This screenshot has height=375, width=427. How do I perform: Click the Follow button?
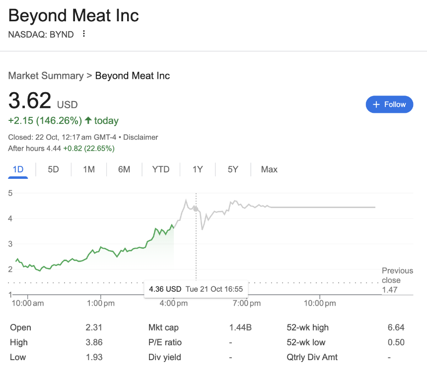[389, 105]
